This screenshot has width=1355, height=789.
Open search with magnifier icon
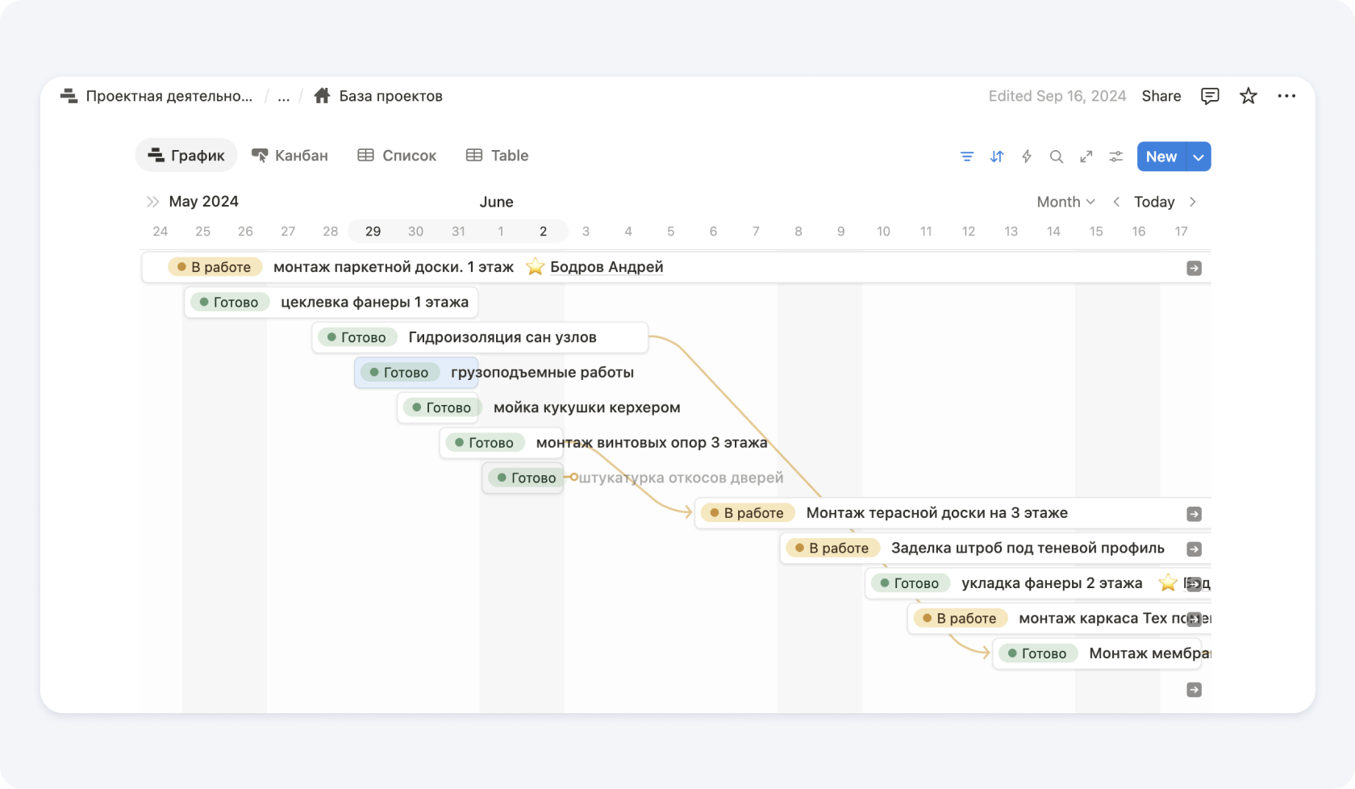[x=1057, y=157]
